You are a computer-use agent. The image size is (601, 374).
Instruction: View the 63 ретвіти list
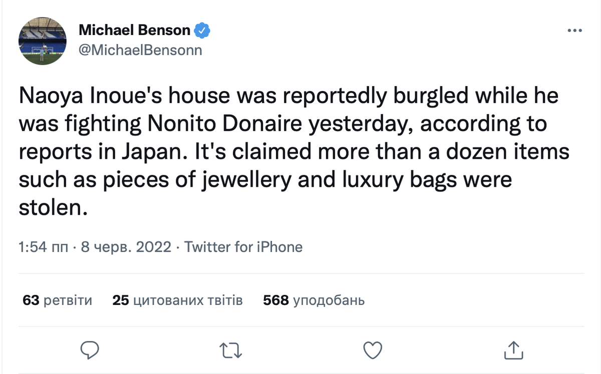[58, 300]
